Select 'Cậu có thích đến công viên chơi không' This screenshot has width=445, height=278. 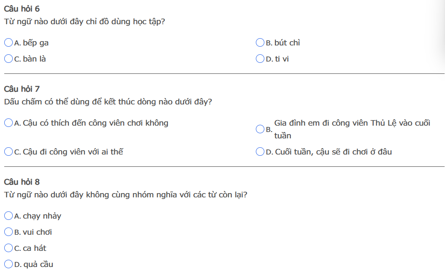[9, 123]
